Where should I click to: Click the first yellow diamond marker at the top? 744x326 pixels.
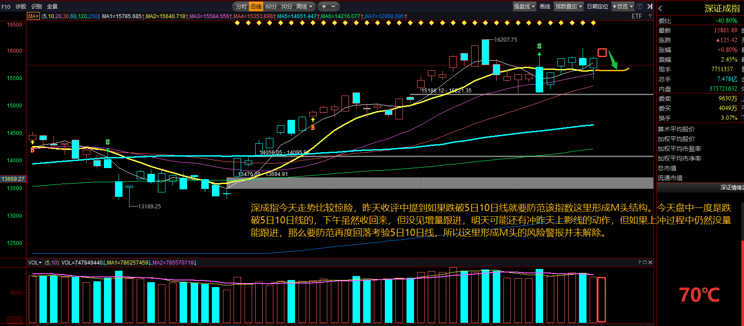coord(238,23)
